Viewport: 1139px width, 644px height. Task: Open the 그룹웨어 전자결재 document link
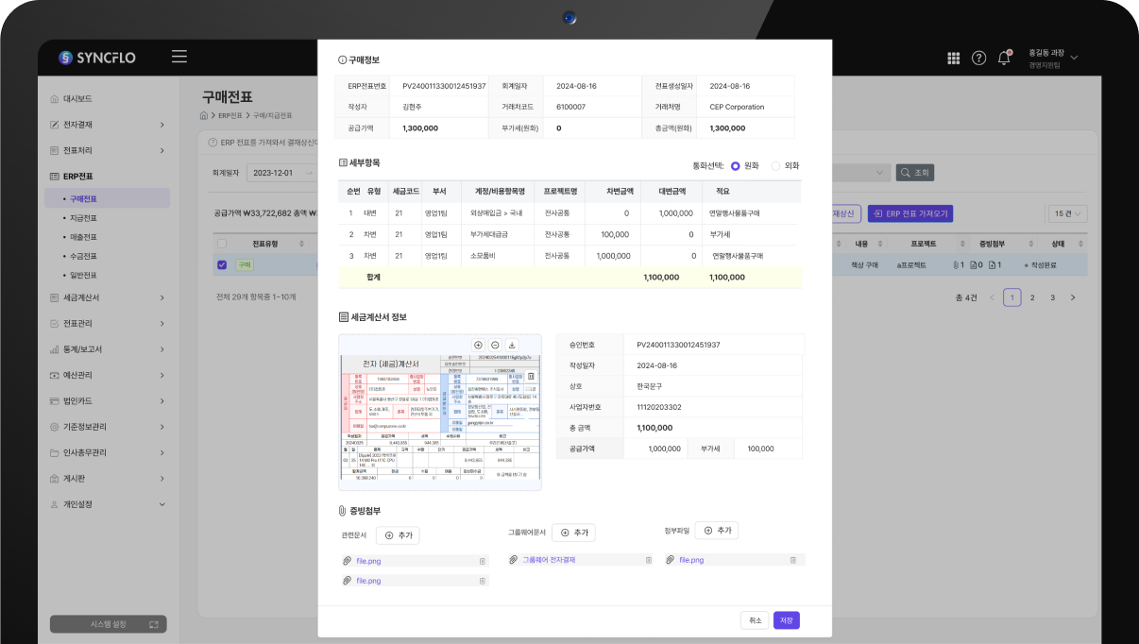[549, 560]
